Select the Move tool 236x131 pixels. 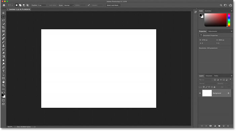tap(3, 13)
